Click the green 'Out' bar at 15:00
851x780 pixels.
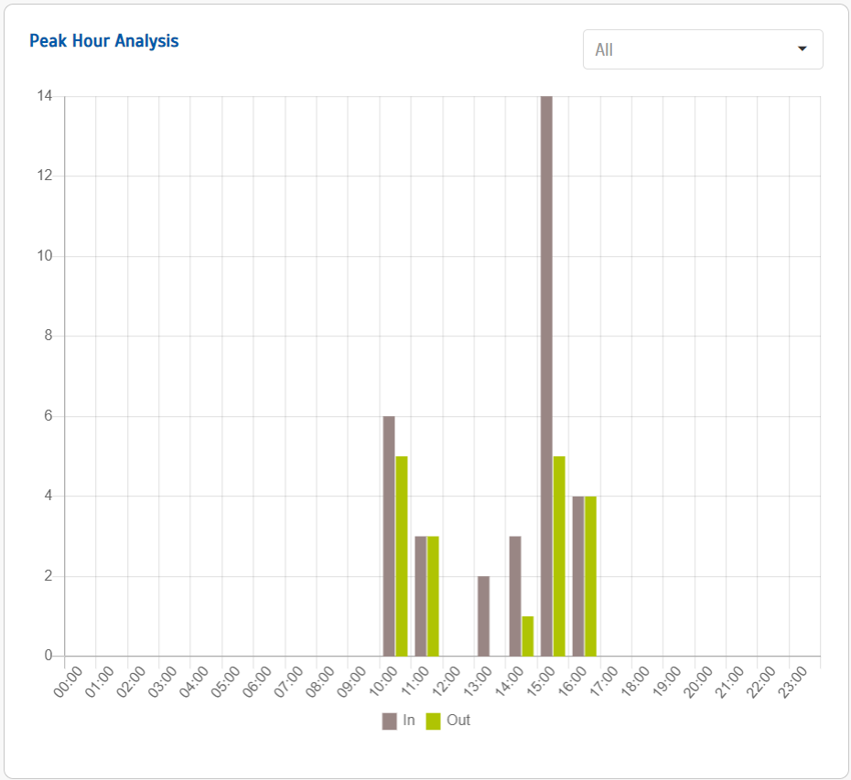pos(559,556)
